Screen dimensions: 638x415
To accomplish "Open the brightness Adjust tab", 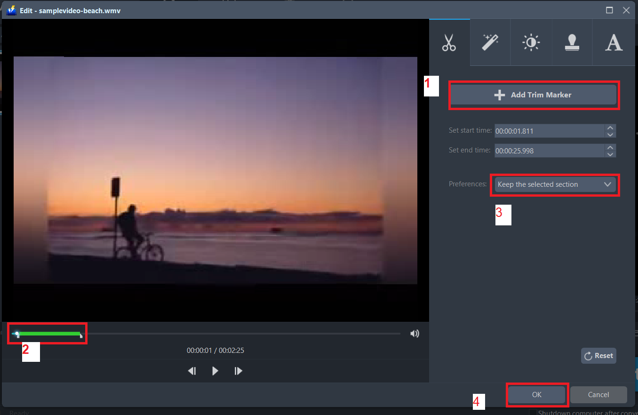I will (x=531, y=42).
